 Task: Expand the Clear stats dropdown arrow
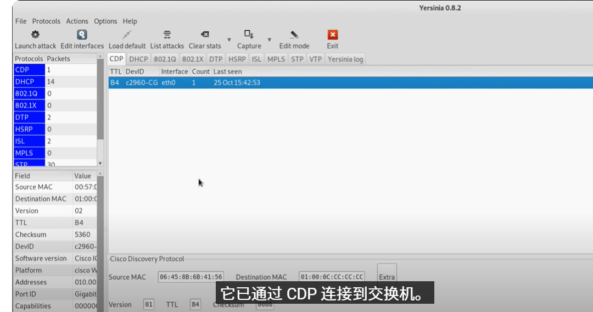tap(229, 40)
